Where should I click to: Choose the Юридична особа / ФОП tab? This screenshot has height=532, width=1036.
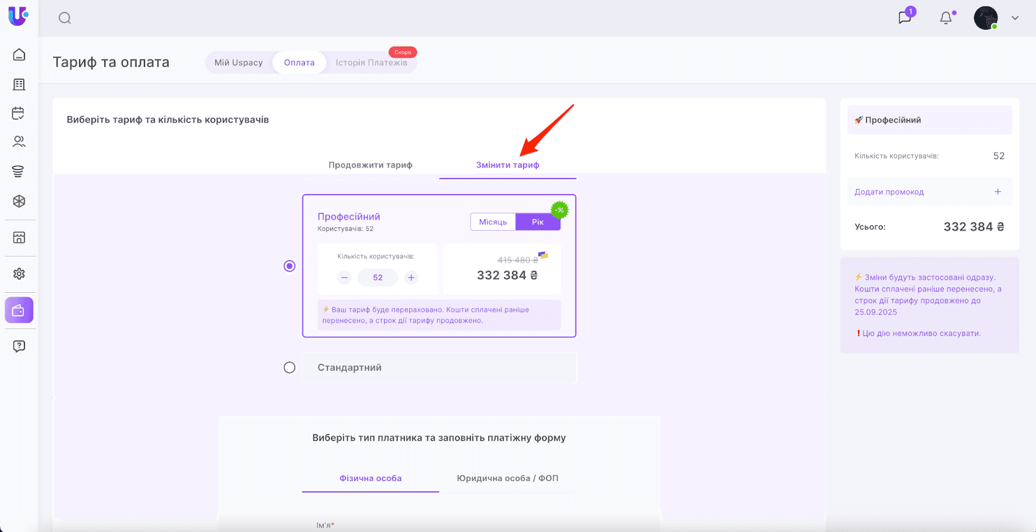tap(508, 478)
